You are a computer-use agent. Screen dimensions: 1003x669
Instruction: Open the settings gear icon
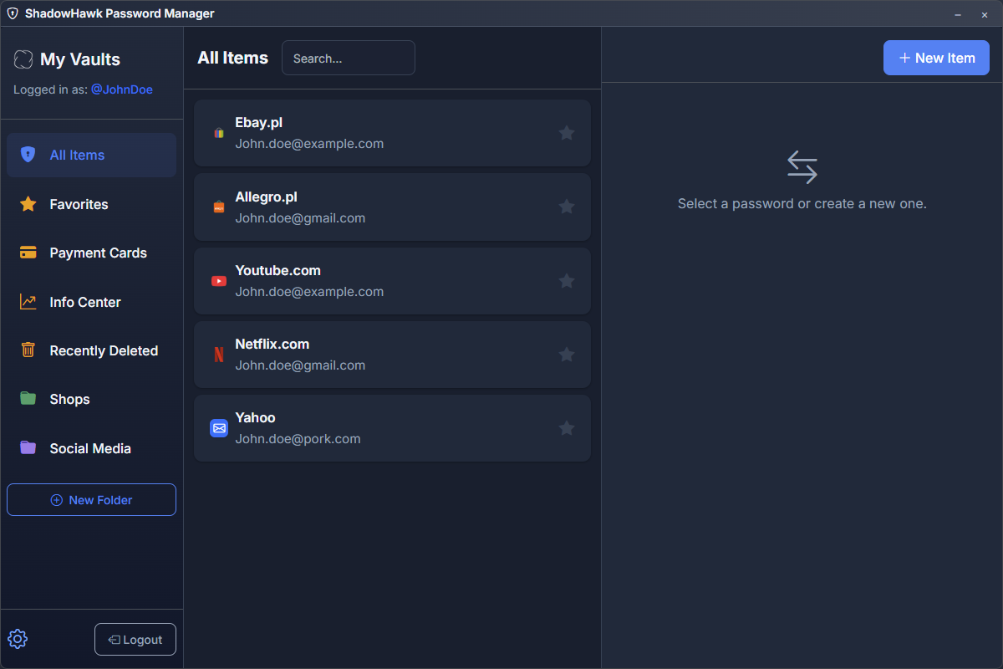click(18, 639)
